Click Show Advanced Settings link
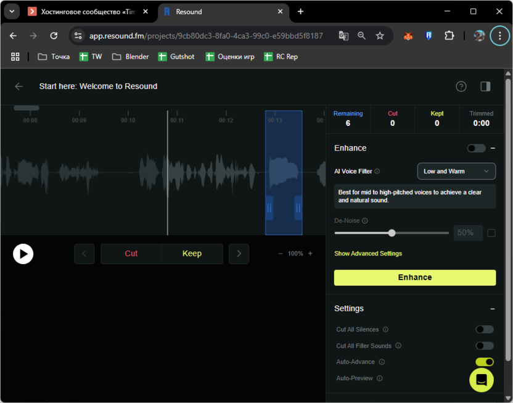Image resolution: width=513 pixels, height=403 pixels. point(368,254)
